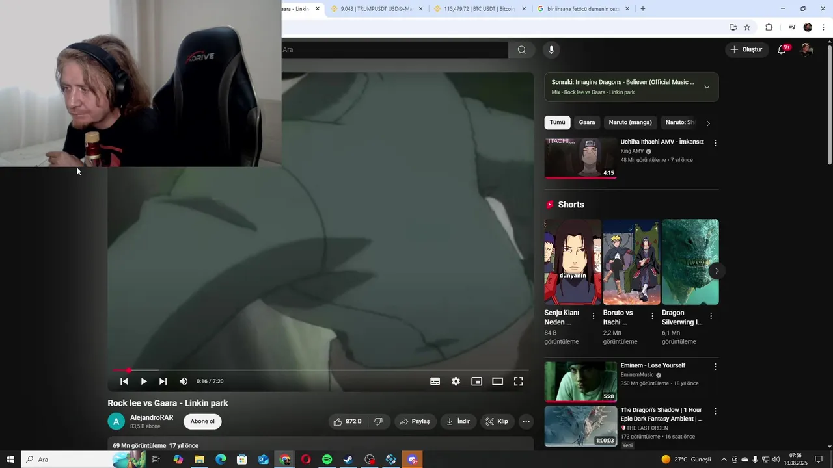Click into the YouTube search field
The width and height of the screenshot is (833, 468).
tap(394, 49)
